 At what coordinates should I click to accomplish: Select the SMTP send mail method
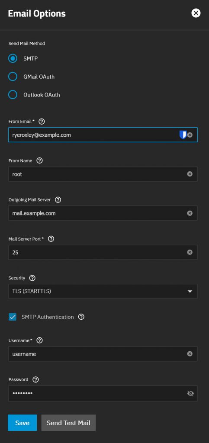(x=13, y=58)
